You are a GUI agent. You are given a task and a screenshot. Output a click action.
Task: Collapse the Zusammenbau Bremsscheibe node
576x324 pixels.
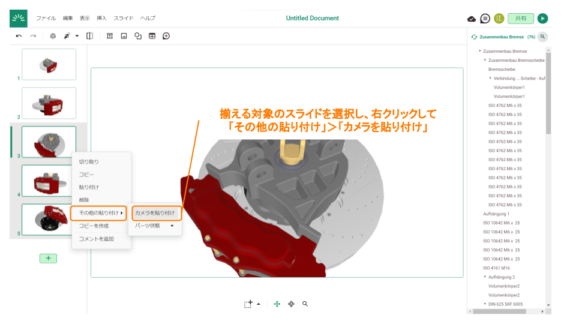point(485,60)
